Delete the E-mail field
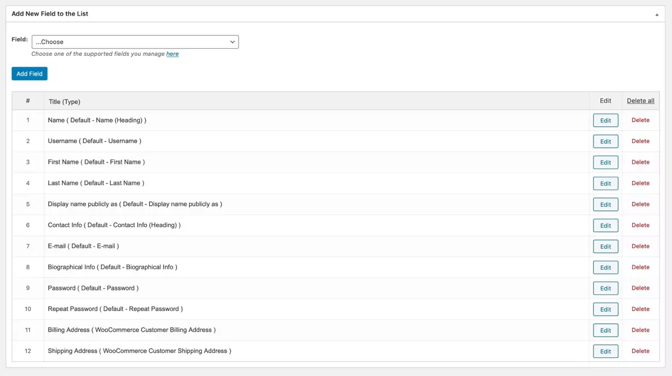 [641, 246]
